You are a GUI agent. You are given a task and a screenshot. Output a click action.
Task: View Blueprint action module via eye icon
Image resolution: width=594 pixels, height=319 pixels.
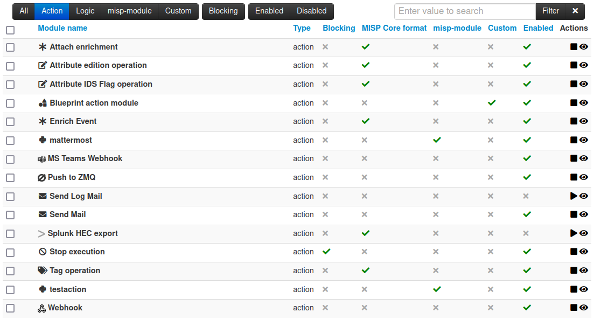584,103
